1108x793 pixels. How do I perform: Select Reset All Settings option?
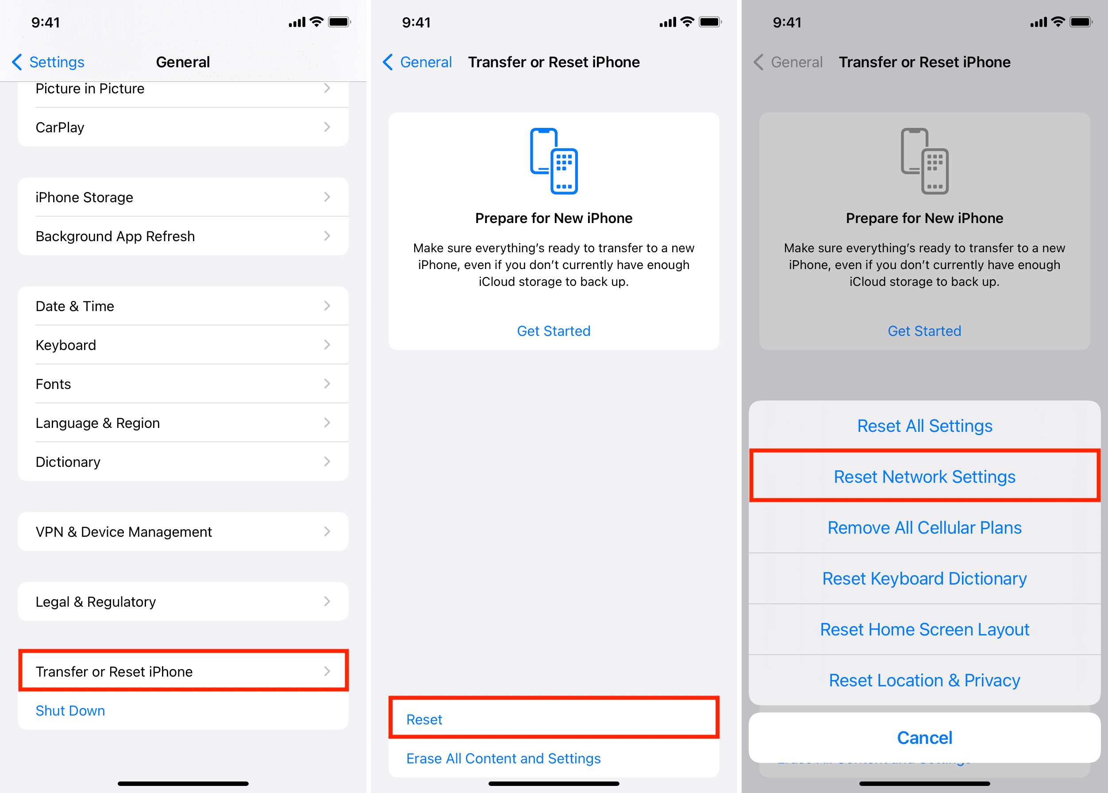click(925, 425)
